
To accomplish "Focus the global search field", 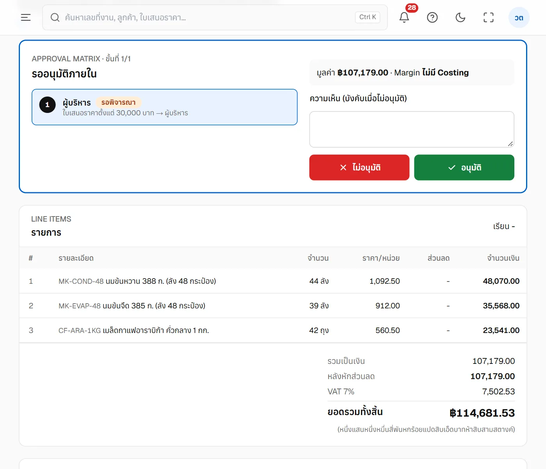I will 215,17.
